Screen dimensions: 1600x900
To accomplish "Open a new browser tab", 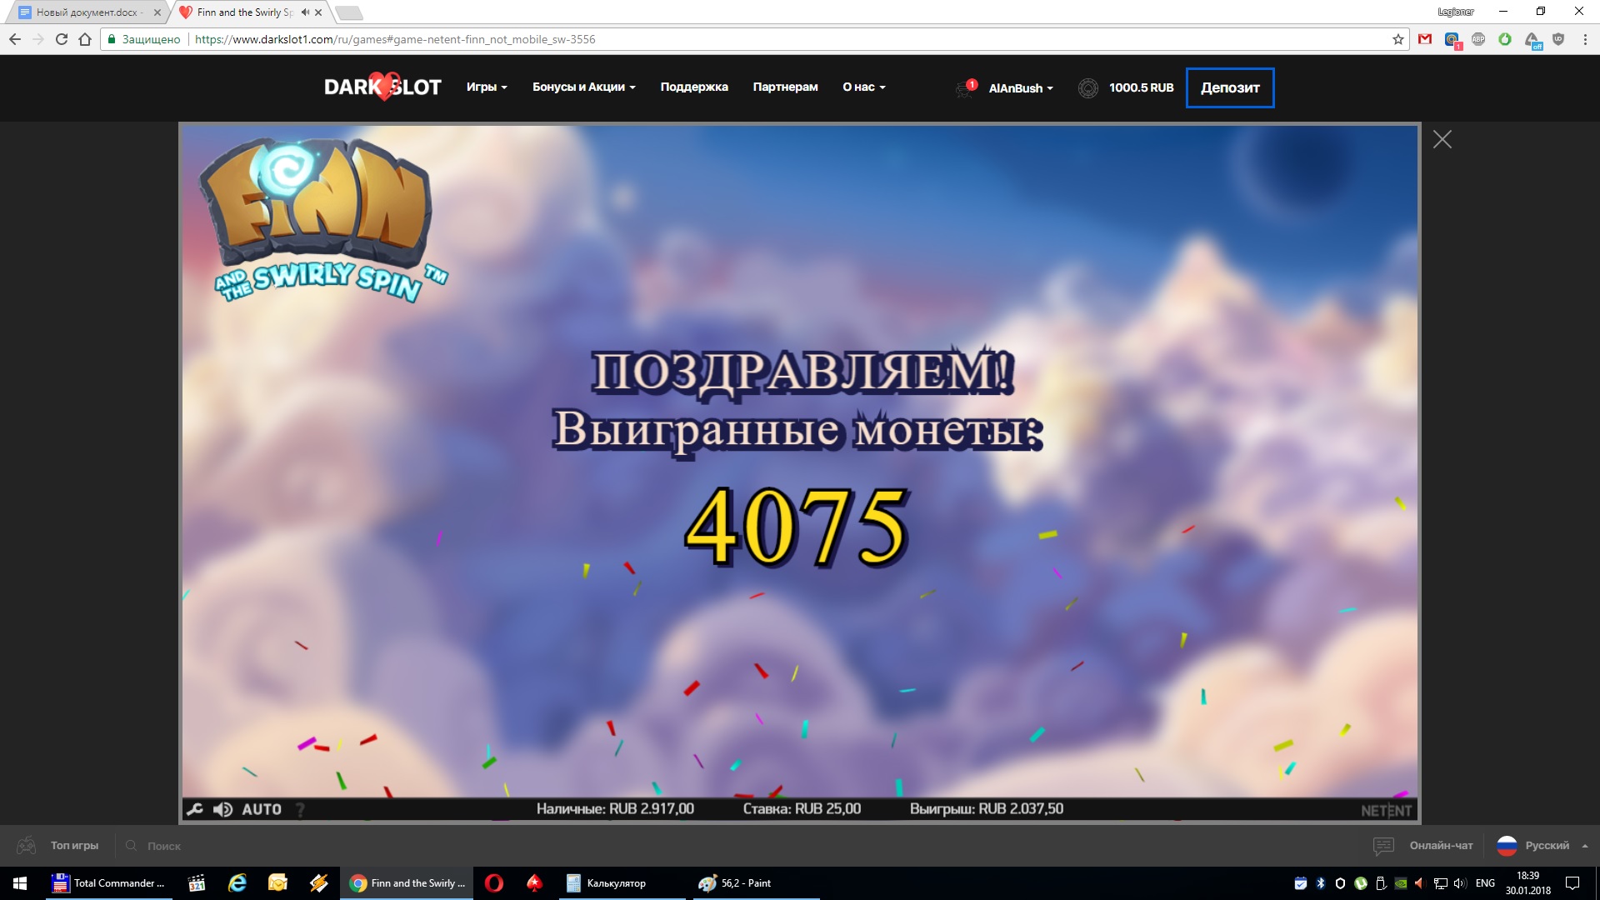I will pos(348,12).
